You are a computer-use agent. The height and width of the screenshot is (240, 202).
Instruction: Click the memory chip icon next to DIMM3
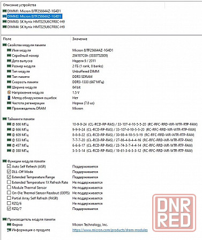(x=5, y=21)
